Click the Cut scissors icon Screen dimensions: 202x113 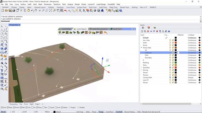pyautogui.click(x=21, y=10)
